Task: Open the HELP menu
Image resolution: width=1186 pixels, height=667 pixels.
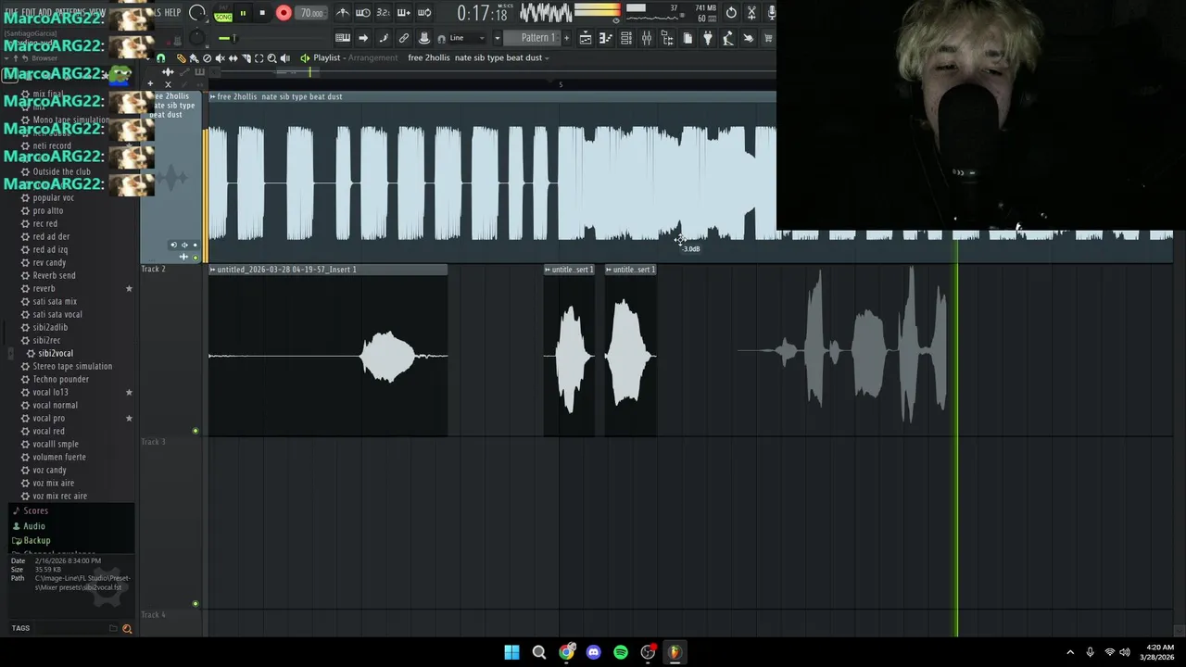Action: pyautogui.click(x=172, y=13)
